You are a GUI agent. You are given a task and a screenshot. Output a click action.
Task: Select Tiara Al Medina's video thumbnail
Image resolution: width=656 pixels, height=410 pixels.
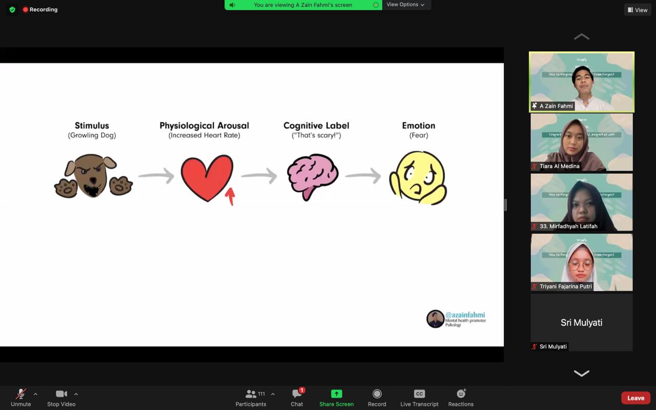point(582,142)
